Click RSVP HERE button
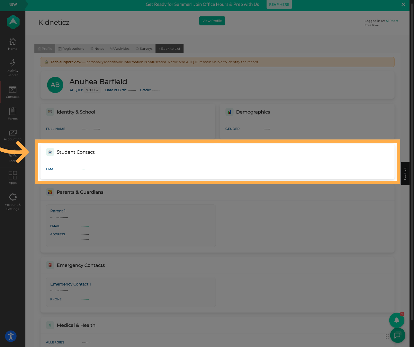This screenshot has height=347, width=414. tap(279, 4)
